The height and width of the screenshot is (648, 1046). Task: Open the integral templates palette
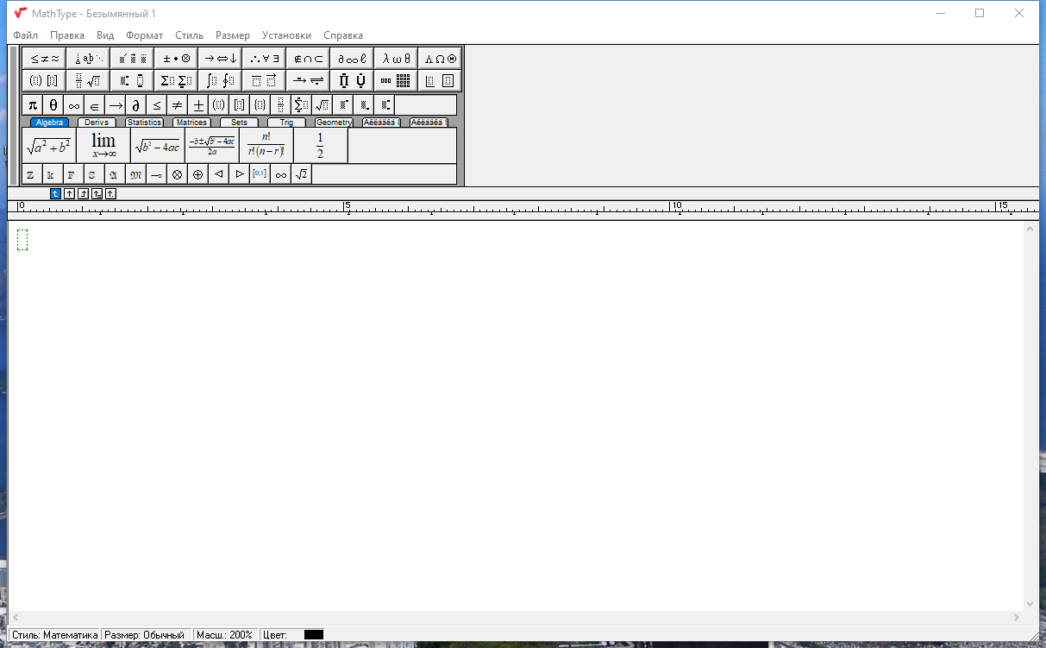[x=220, y=81]
